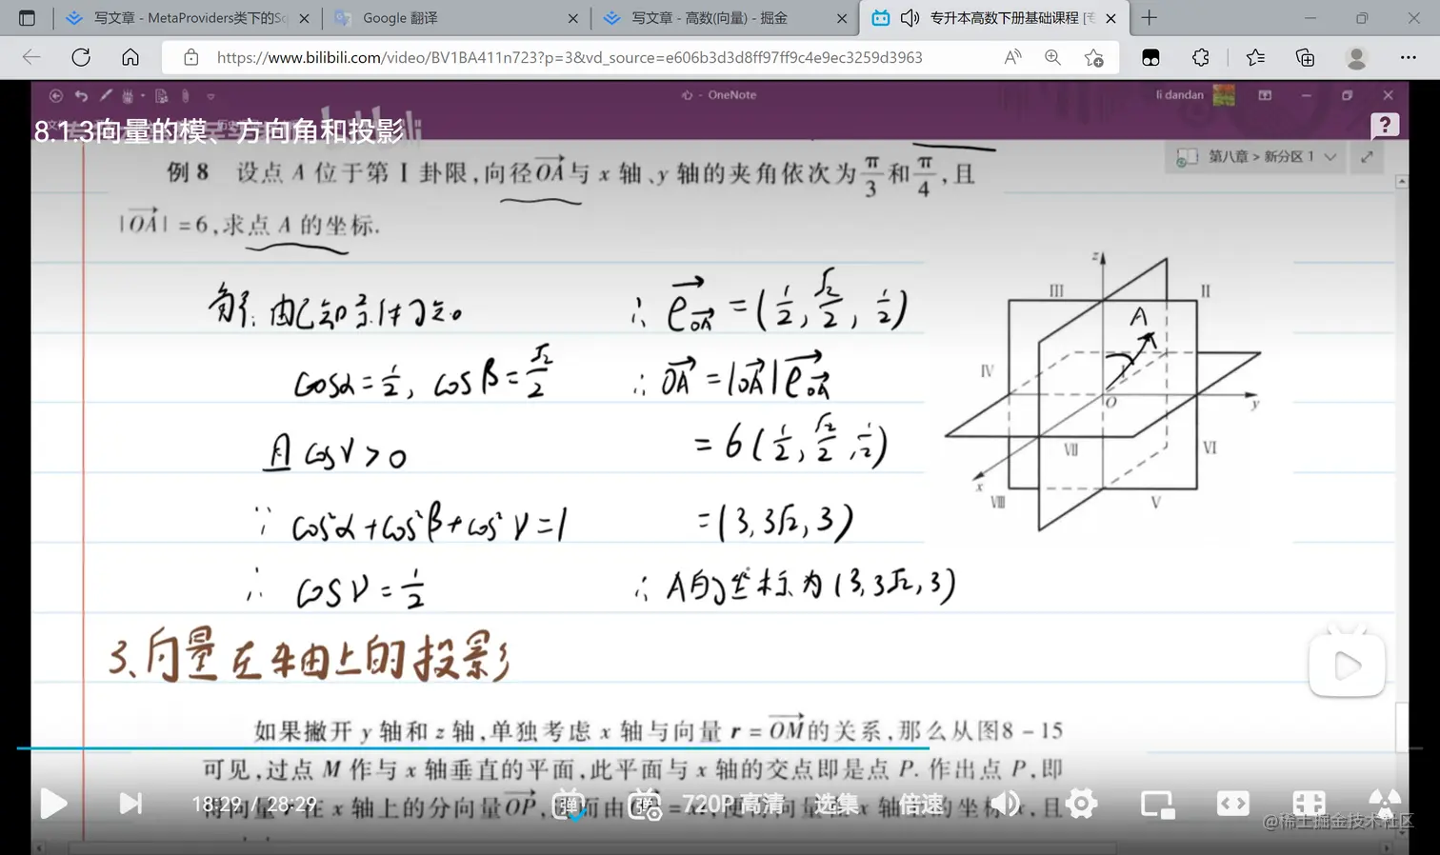Enter full screen mode
This screenshot has width=1440, height=855.
point(1384,805)
